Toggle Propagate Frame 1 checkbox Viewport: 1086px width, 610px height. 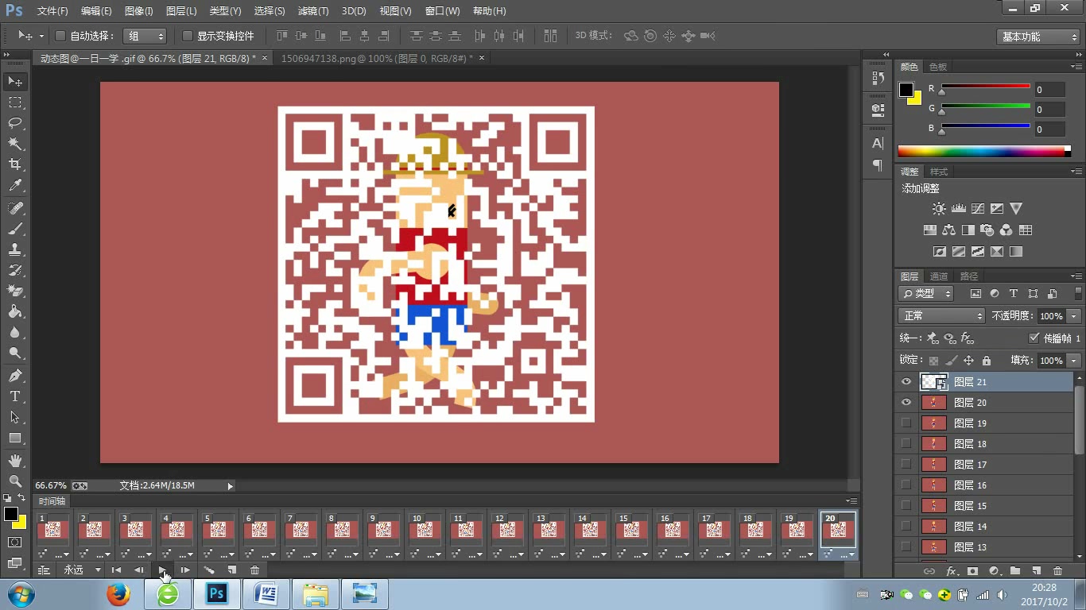pyautogui.click(x=1034, y=338)
